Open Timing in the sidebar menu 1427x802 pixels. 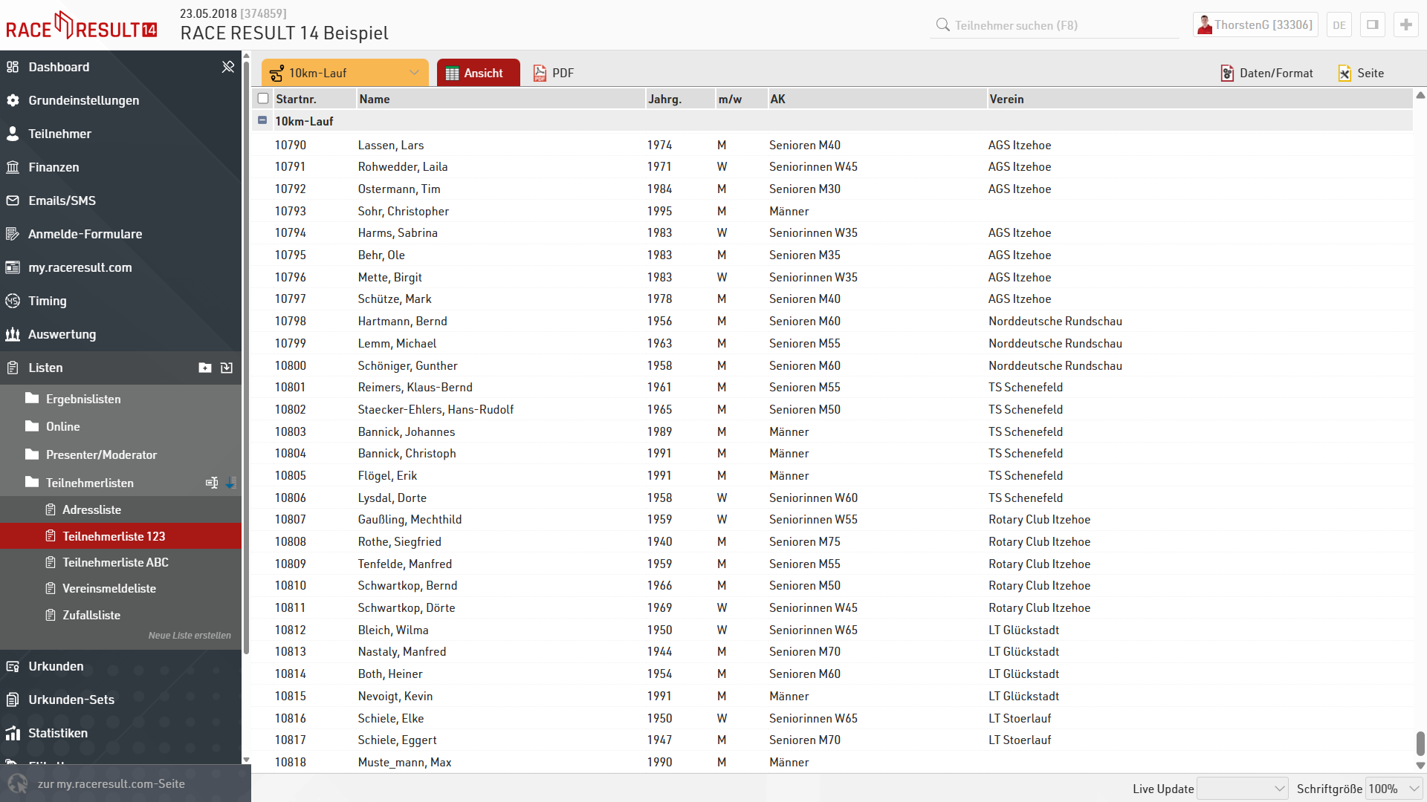[x=48, y=301]
